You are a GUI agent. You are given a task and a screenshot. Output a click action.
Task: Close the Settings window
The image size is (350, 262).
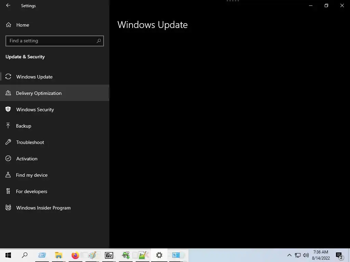pyautogui.click(x=342, y=5)
